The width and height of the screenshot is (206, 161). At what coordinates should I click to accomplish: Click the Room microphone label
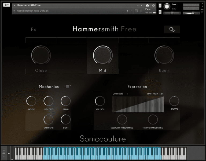(x=164, y=70)
